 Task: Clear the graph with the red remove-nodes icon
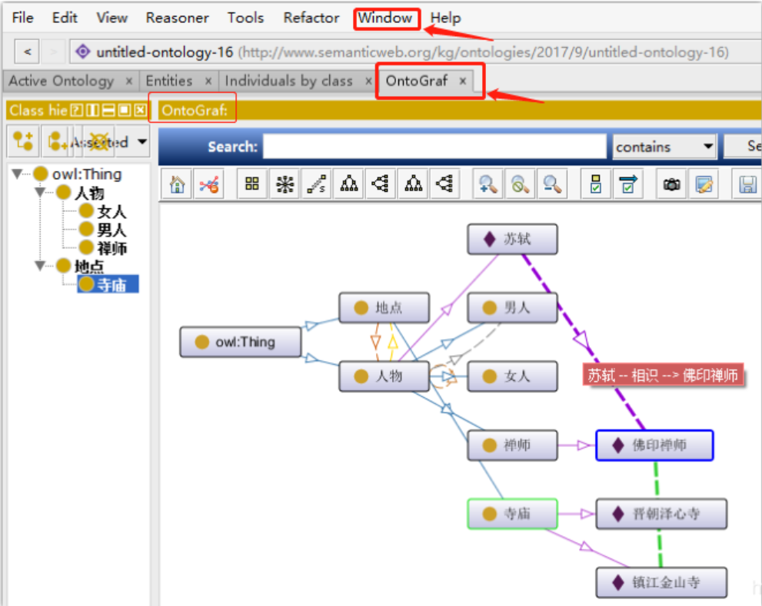click(x=209, y=184)
